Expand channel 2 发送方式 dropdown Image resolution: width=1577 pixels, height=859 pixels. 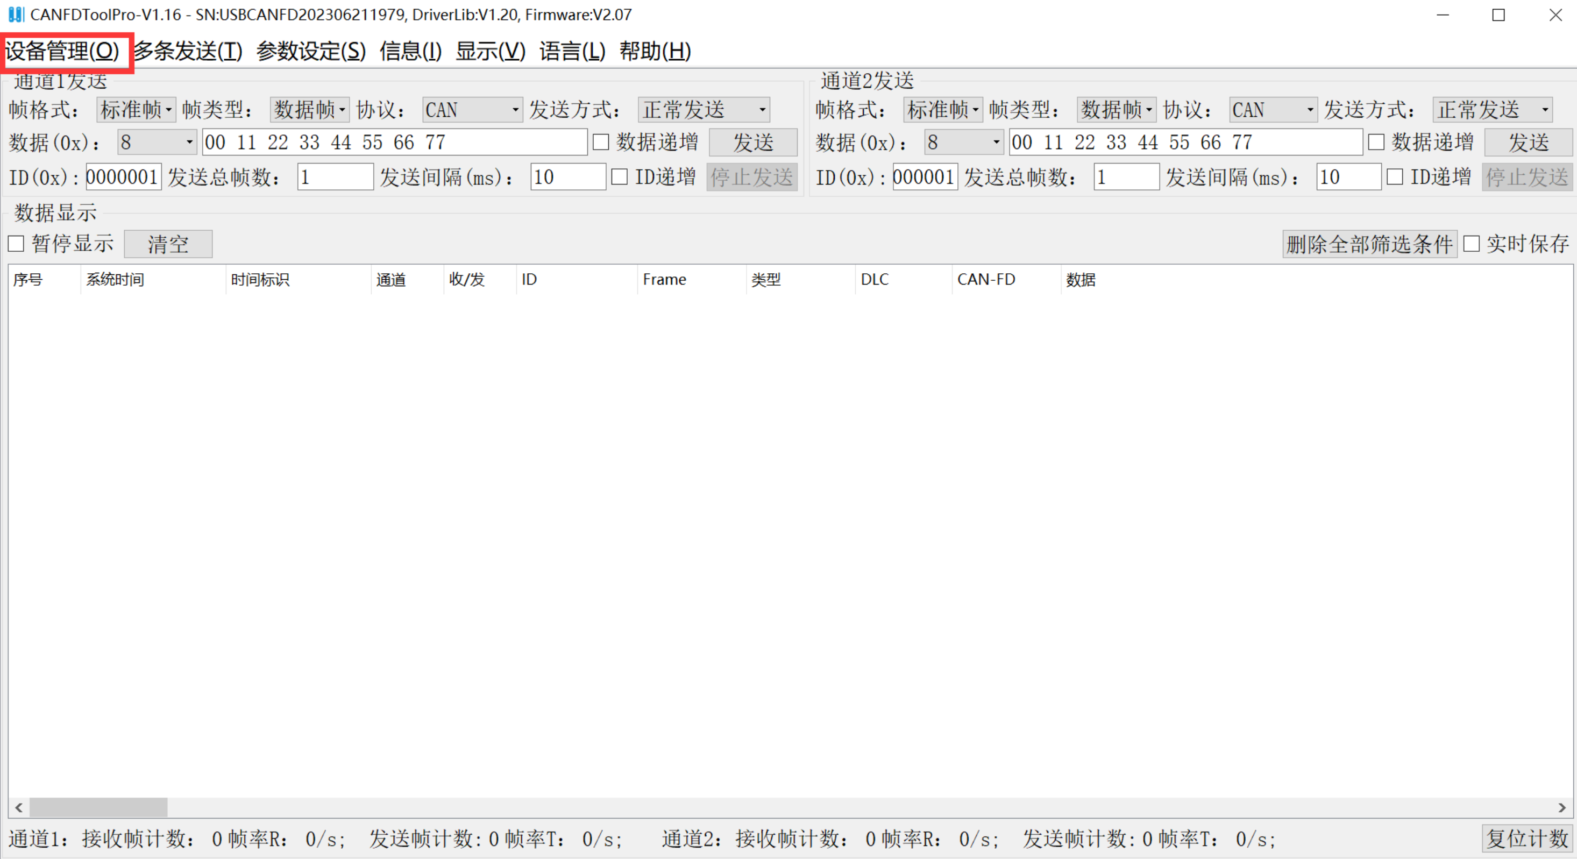(1493, 110)
